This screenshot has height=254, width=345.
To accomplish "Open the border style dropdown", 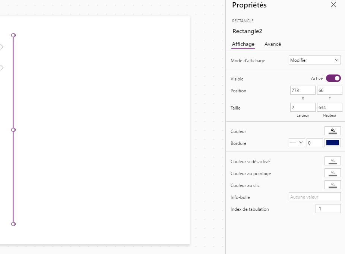I will pos(297,143).
